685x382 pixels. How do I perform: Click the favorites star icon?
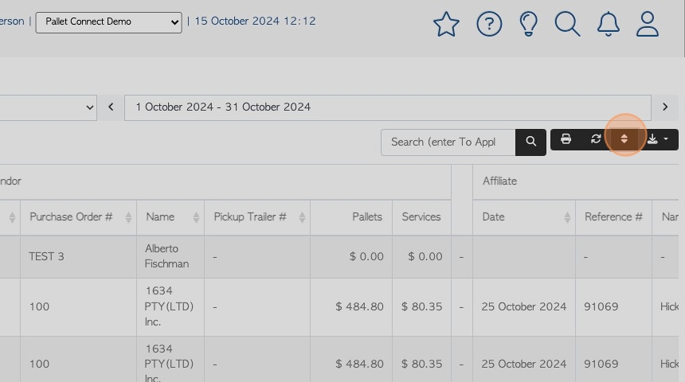tap(446, 24)
